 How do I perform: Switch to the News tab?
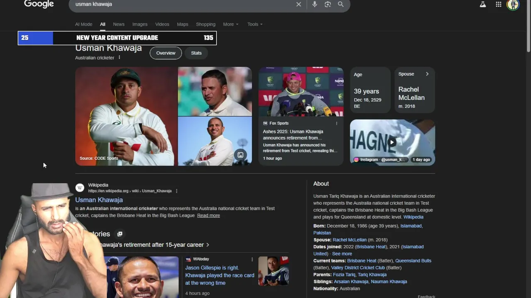(x=119, y=24)
